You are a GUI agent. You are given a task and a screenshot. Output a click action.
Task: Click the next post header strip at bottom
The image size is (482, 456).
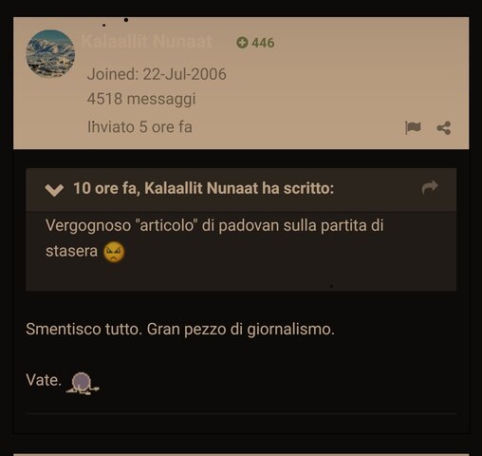241,455
